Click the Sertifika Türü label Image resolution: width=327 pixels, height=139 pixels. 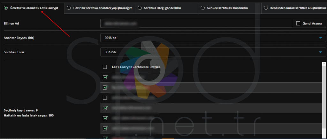14,52
